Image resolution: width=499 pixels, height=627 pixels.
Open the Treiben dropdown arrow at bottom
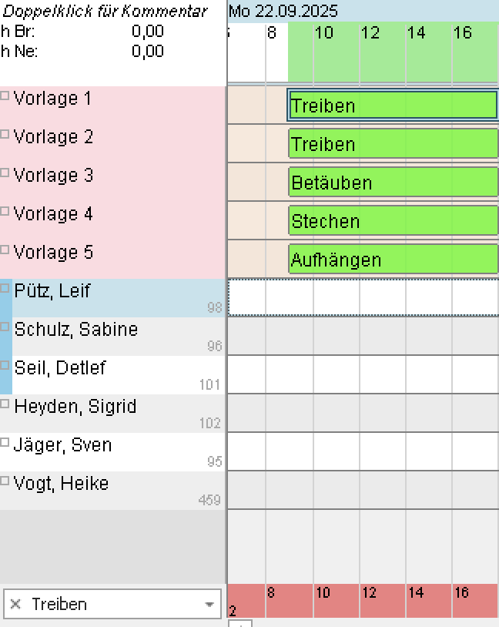pyautogui.click(x=209, y=605)
